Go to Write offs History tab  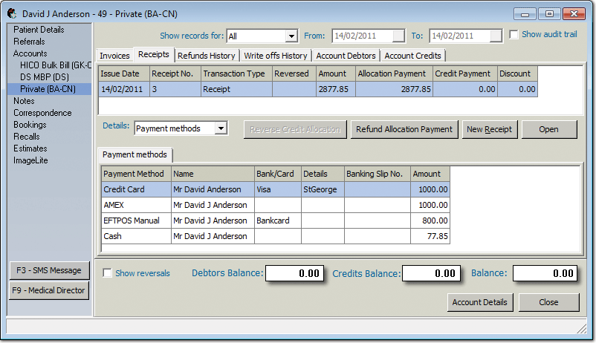(275, 56)
